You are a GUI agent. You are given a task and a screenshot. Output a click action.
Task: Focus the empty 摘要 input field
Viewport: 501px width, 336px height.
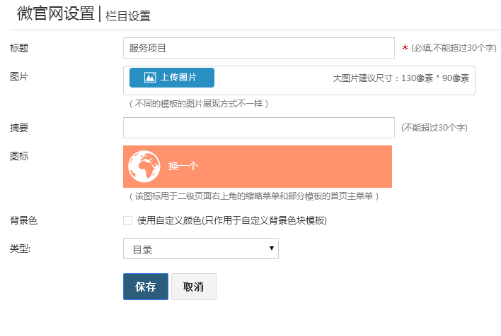pyautogui.click(x=259, y=128)
